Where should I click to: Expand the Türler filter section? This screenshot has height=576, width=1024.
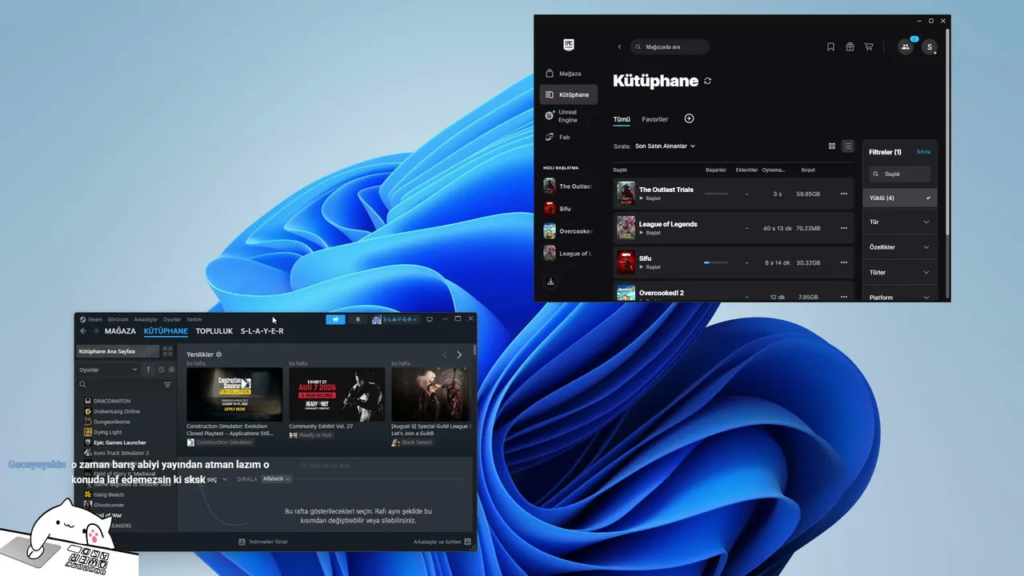900,273
